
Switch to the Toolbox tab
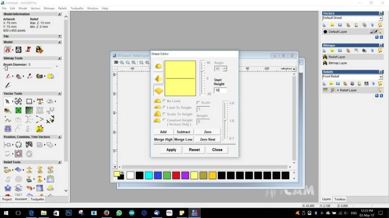[x=340, y=199]
